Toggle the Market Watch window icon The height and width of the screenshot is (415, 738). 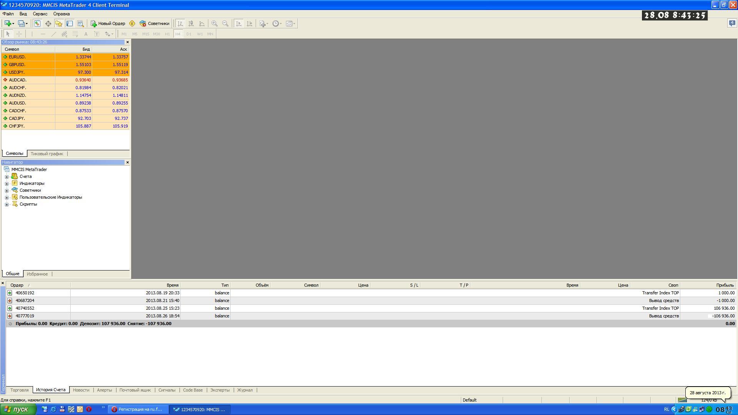click(37, 23)
